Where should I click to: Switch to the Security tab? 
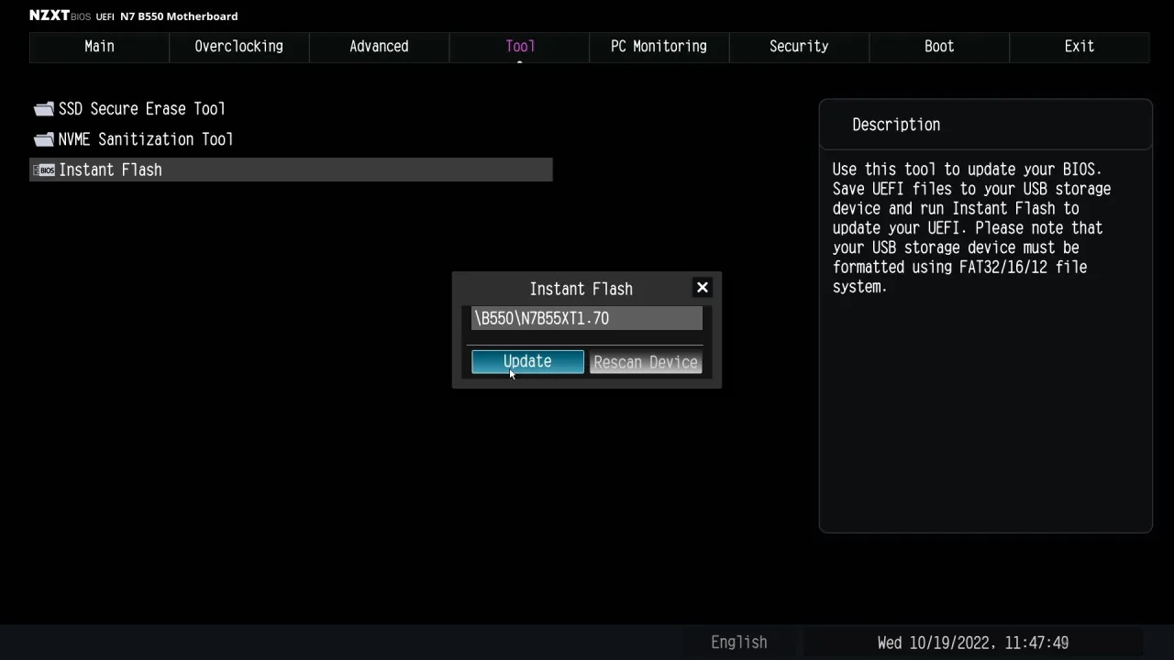point(799,47)
